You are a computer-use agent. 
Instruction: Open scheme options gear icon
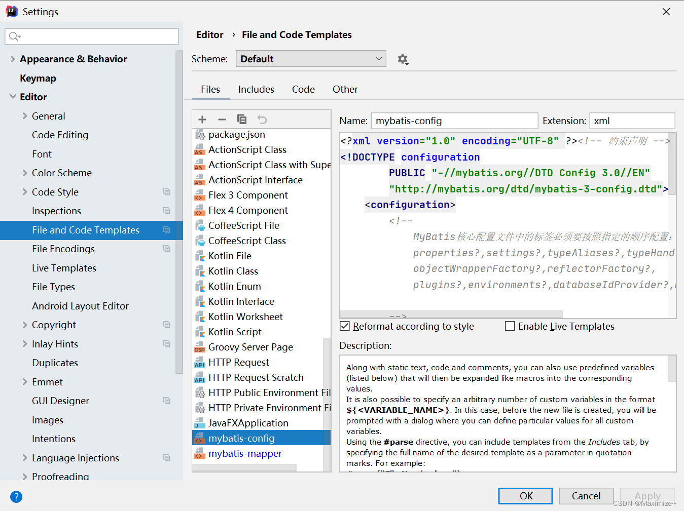[403, 59]
